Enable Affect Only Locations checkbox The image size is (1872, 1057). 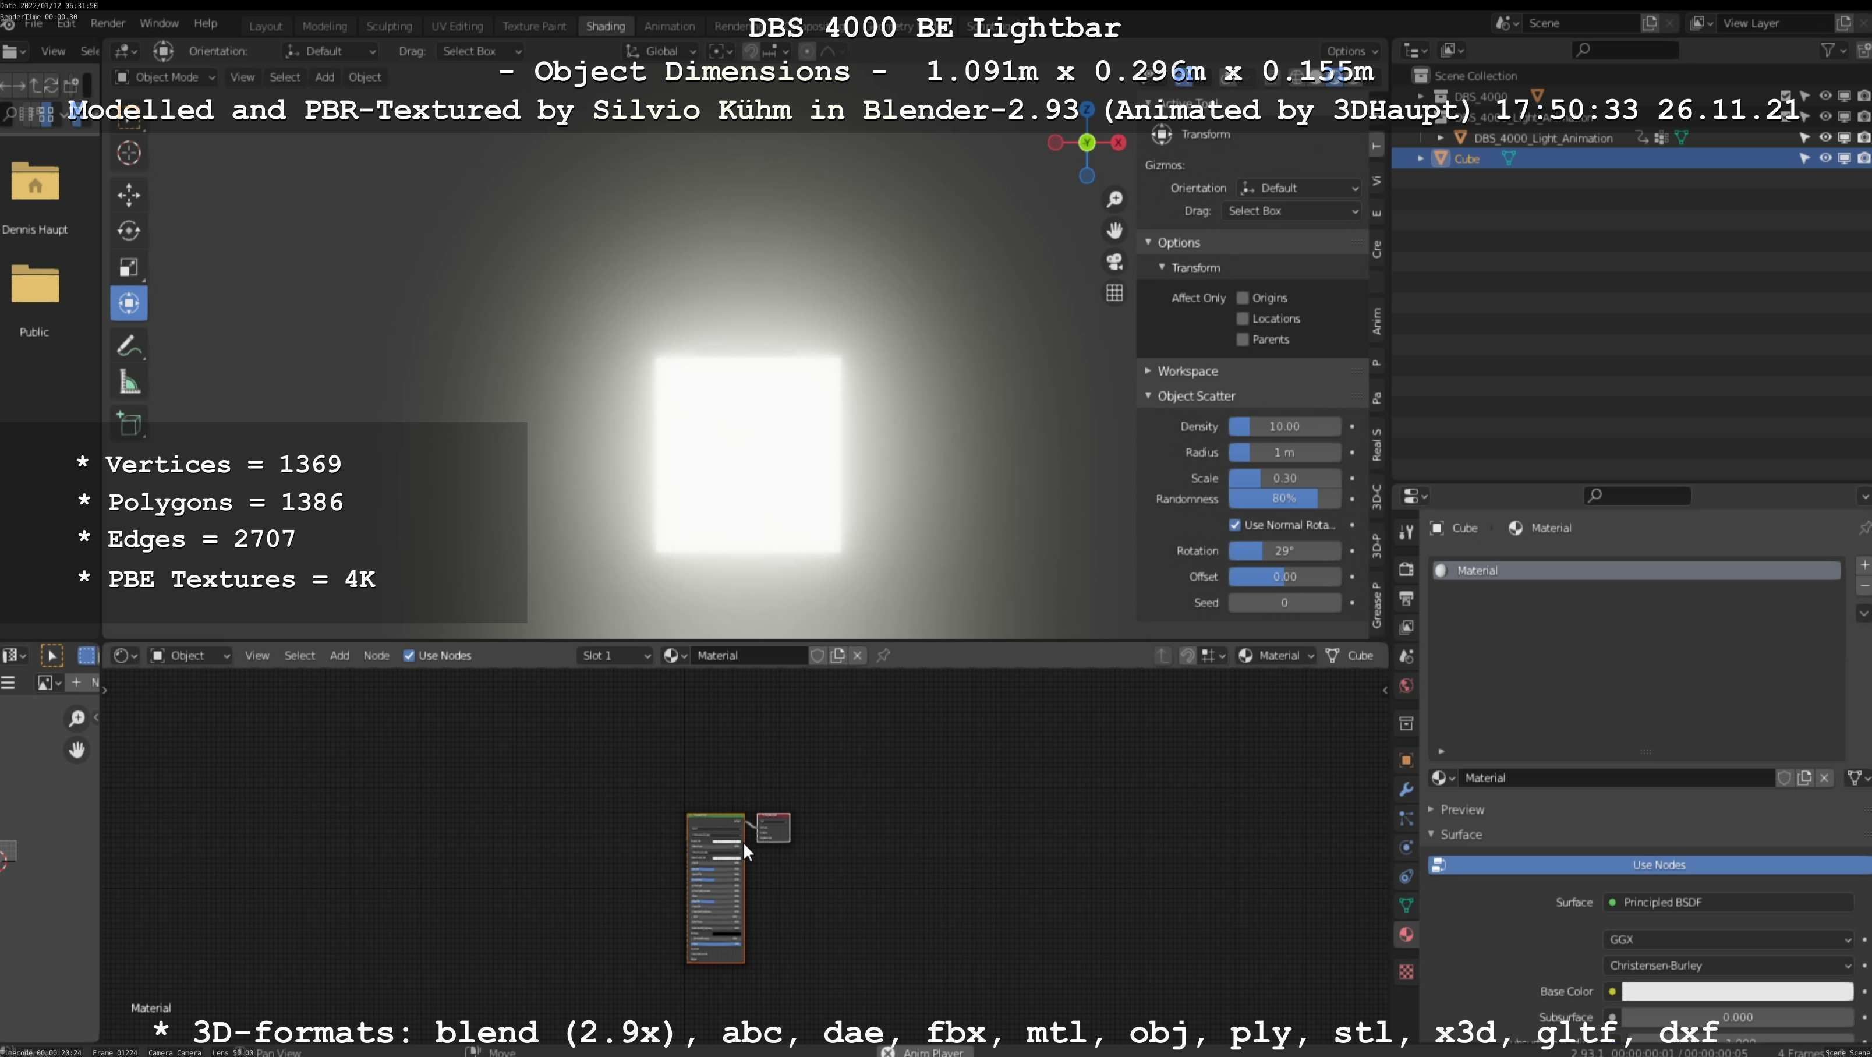(1243, 319)
